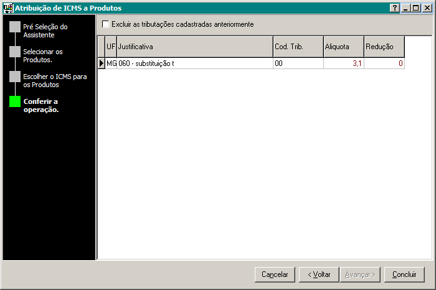Select the 'Selecionar os Produtos.' step
This screenshot has width=436, height=290.
pyautogui.click(x=43, y=55)
